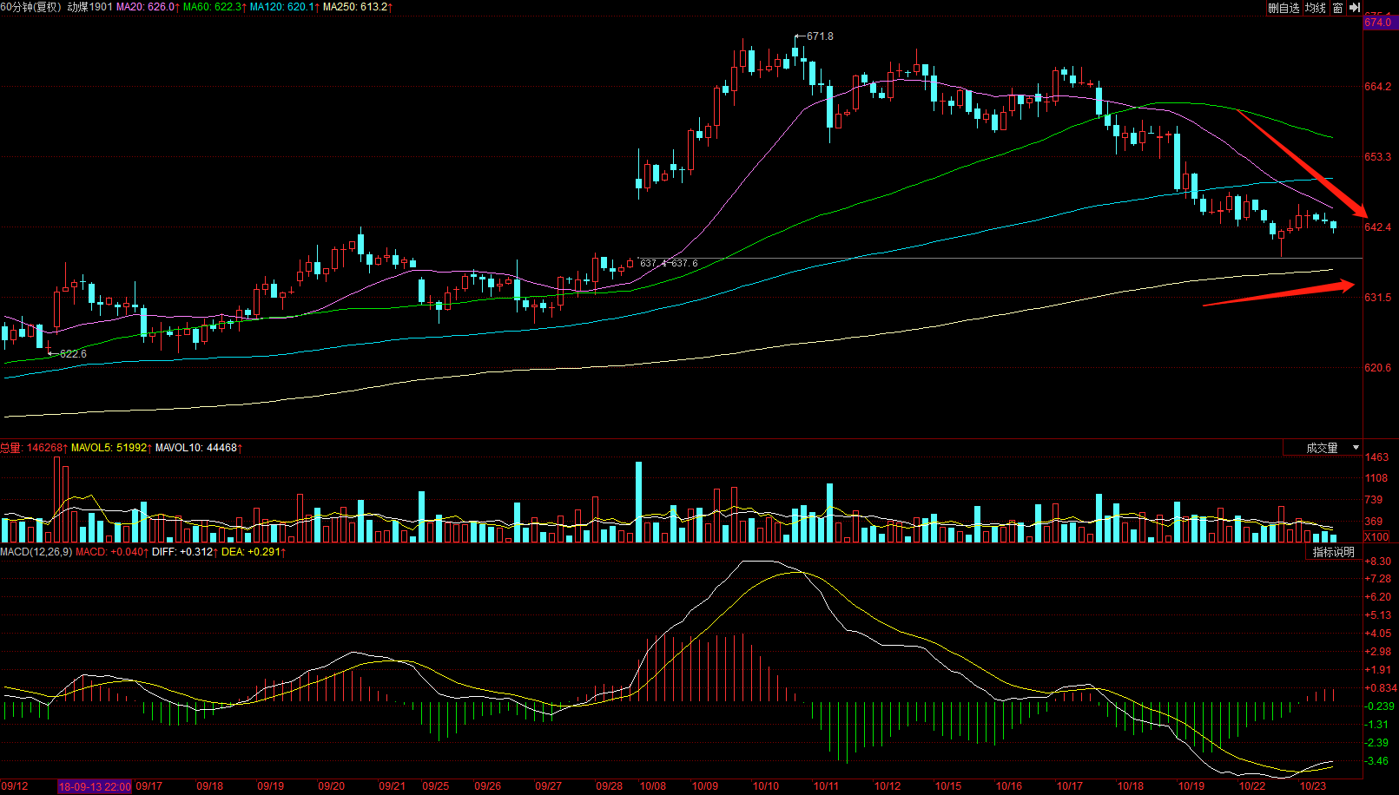This screenshot has height=795, width=1399.
Task: Click the MACD(12,26,9) indicator title
Action: pyautogui.click(x=36, y=552)
